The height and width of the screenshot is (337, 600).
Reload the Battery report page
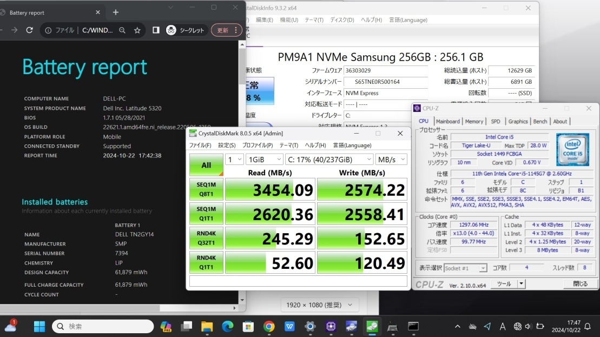[x=30, y=30]
